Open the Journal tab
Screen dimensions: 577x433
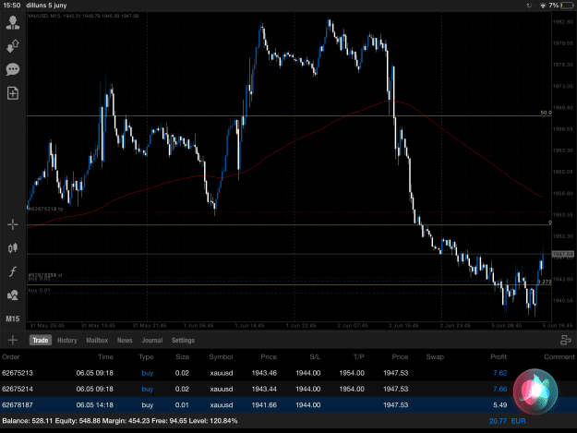click(152, 341)
